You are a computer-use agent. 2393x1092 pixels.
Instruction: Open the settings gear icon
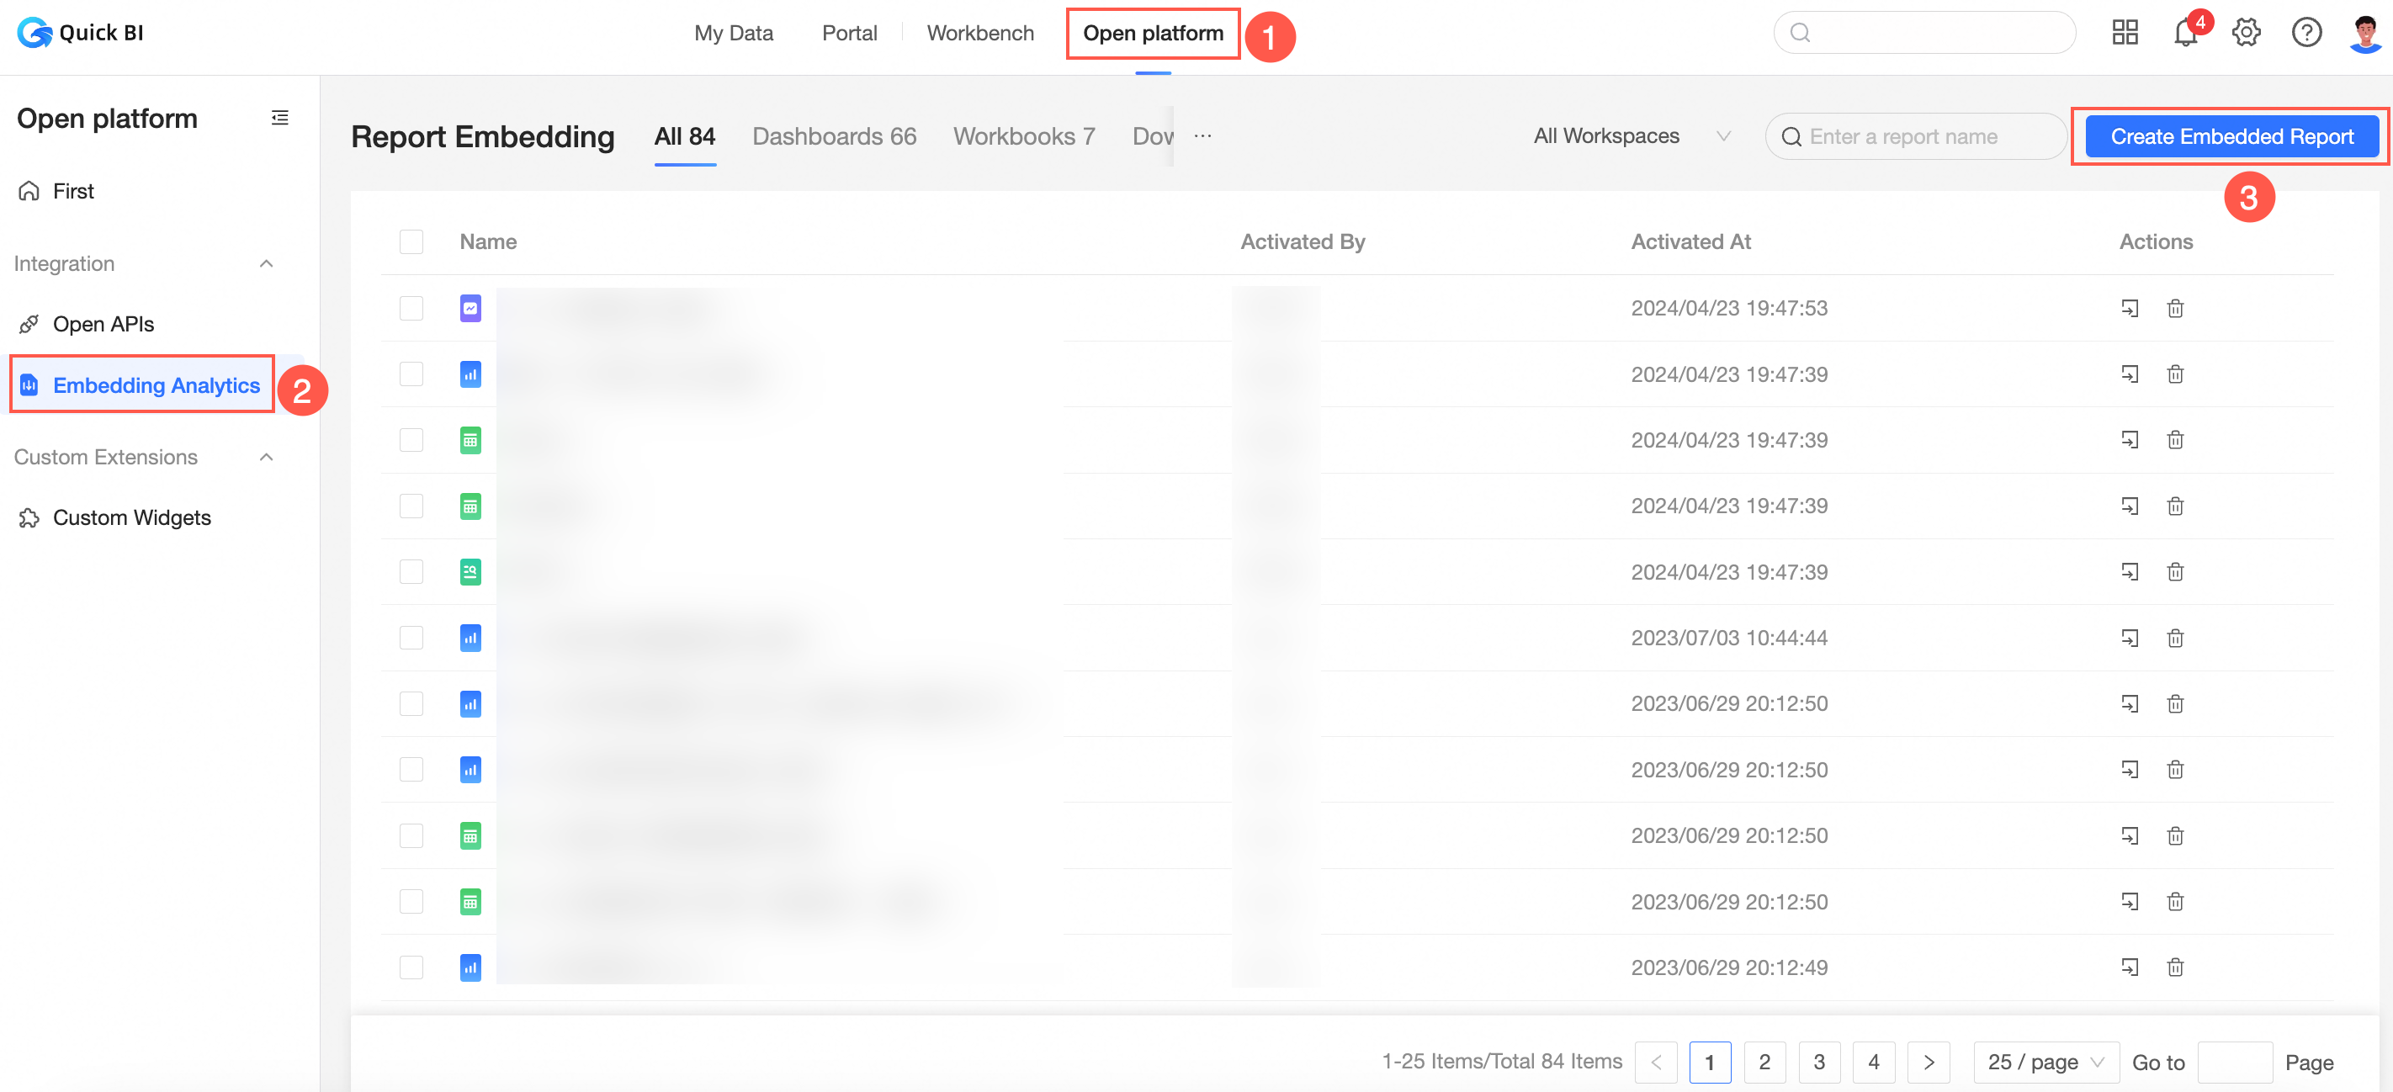tap(2247, 34)
